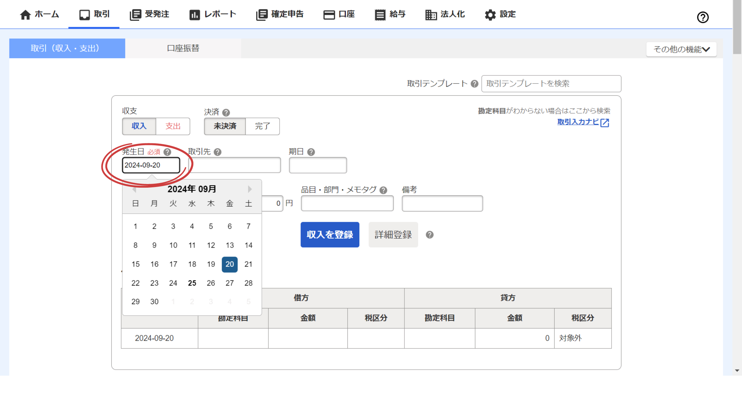Switch payment status to 完了

[263, 126]
